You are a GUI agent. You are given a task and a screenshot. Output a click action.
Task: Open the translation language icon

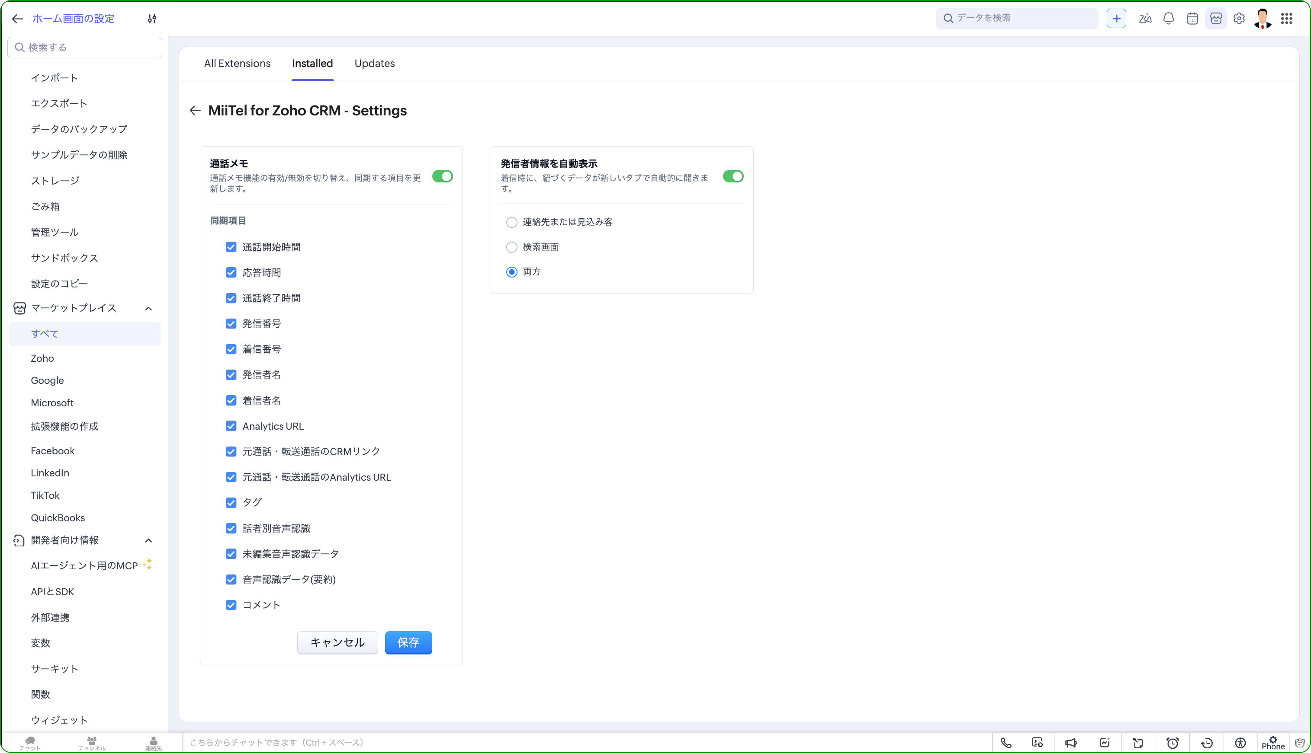(1145, 19)
